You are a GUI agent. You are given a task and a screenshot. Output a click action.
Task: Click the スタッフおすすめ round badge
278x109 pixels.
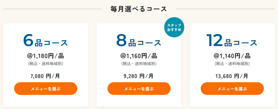174,27
